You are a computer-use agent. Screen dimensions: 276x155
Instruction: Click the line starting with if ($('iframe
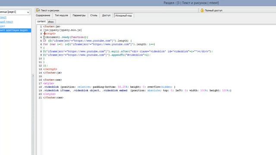(x=87, y=40)
